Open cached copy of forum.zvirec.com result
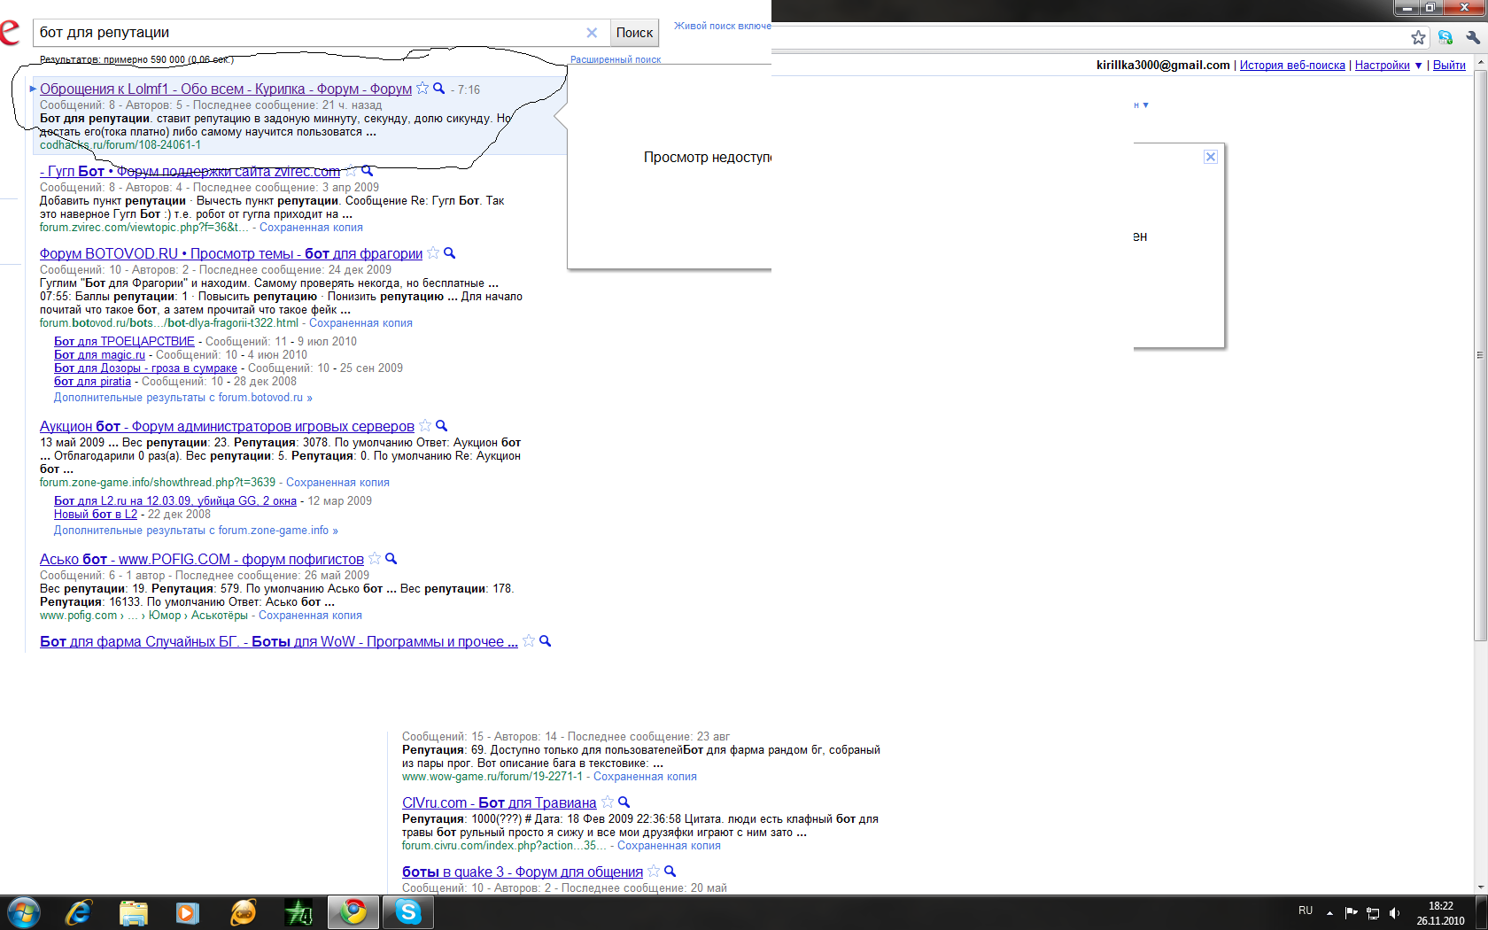1488x930 pixels. [x=311, y=227]
